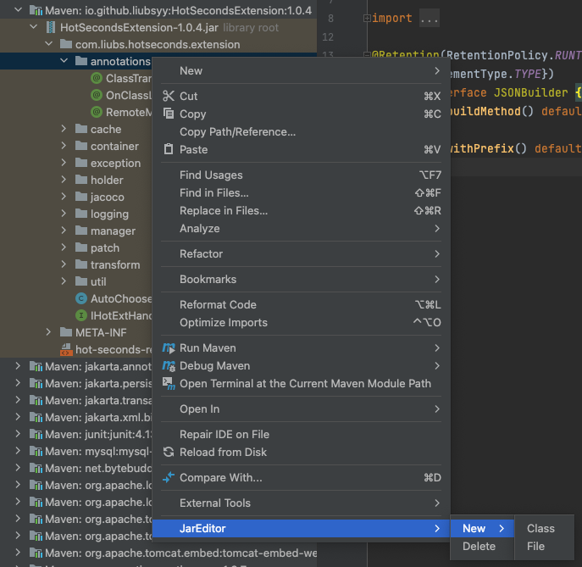The width and height of the screenshot is (582, 567).
Task: Choose Find Usages
Action: [x=301, y=175]
